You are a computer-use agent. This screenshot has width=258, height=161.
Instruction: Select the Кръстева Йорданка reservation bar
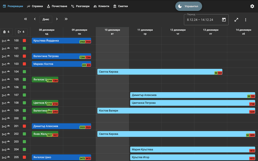56,41
